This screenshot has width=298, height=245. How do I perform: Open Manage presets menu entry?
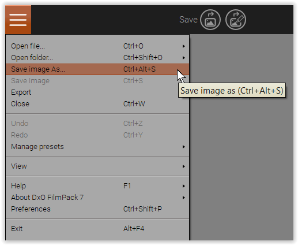[97, 147]
